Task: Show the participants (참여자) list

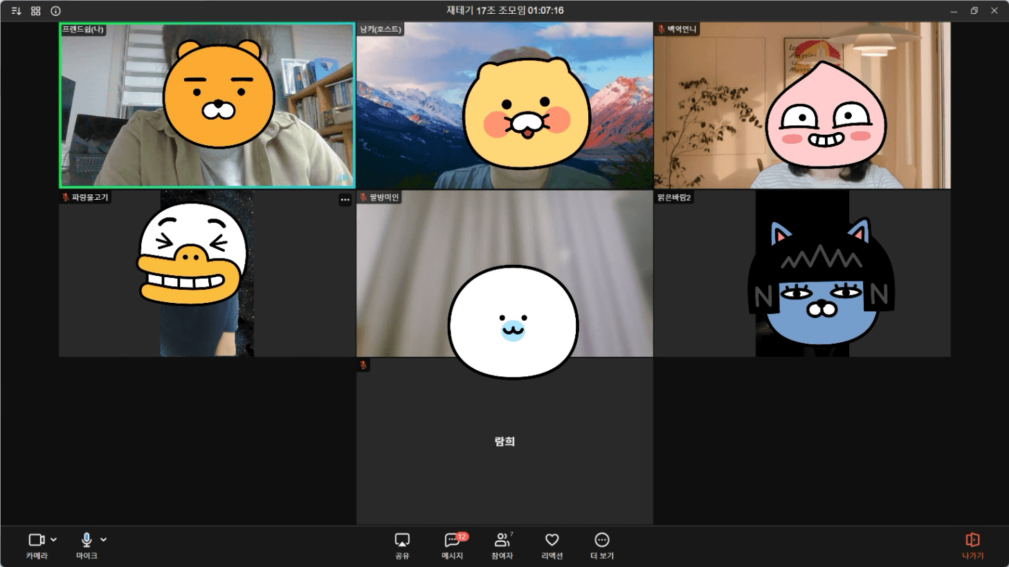Action: (x=502, y=544)
